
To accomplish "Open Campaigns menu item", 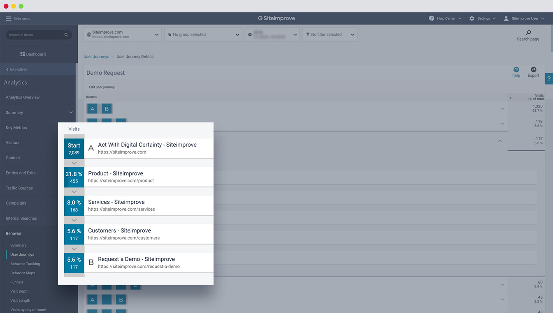I will pos(16,203).
